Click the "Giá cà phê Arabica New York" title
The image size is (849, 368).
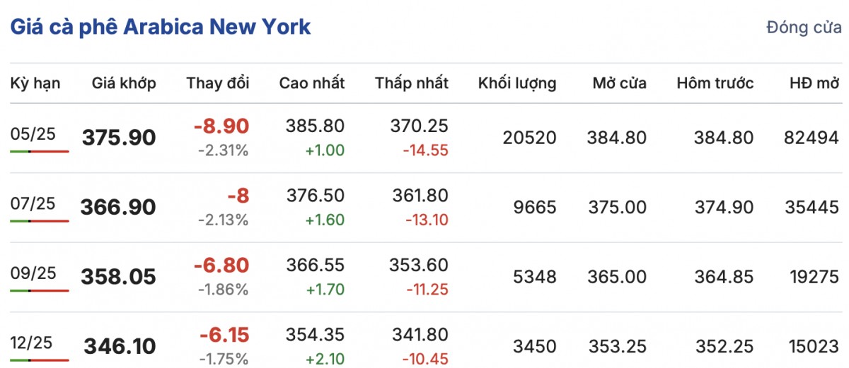[x=160, y=27]
